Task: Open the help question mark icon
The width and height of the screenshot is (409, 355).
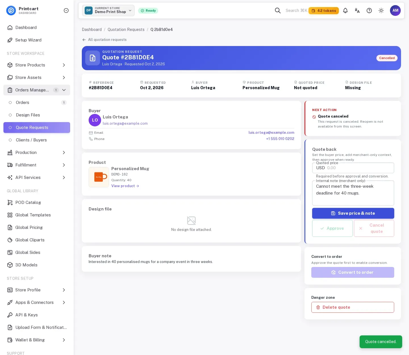Action: click(x=369, y=11)
